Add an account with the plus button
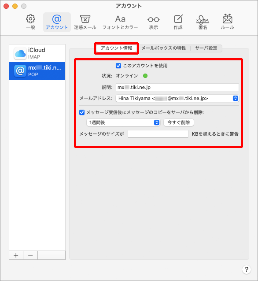 [x=16, y=255]
